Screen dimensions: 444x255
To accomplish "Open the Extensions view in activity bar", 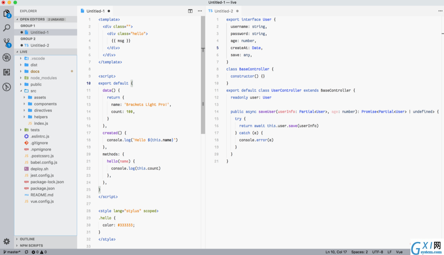I will (7, 72).
